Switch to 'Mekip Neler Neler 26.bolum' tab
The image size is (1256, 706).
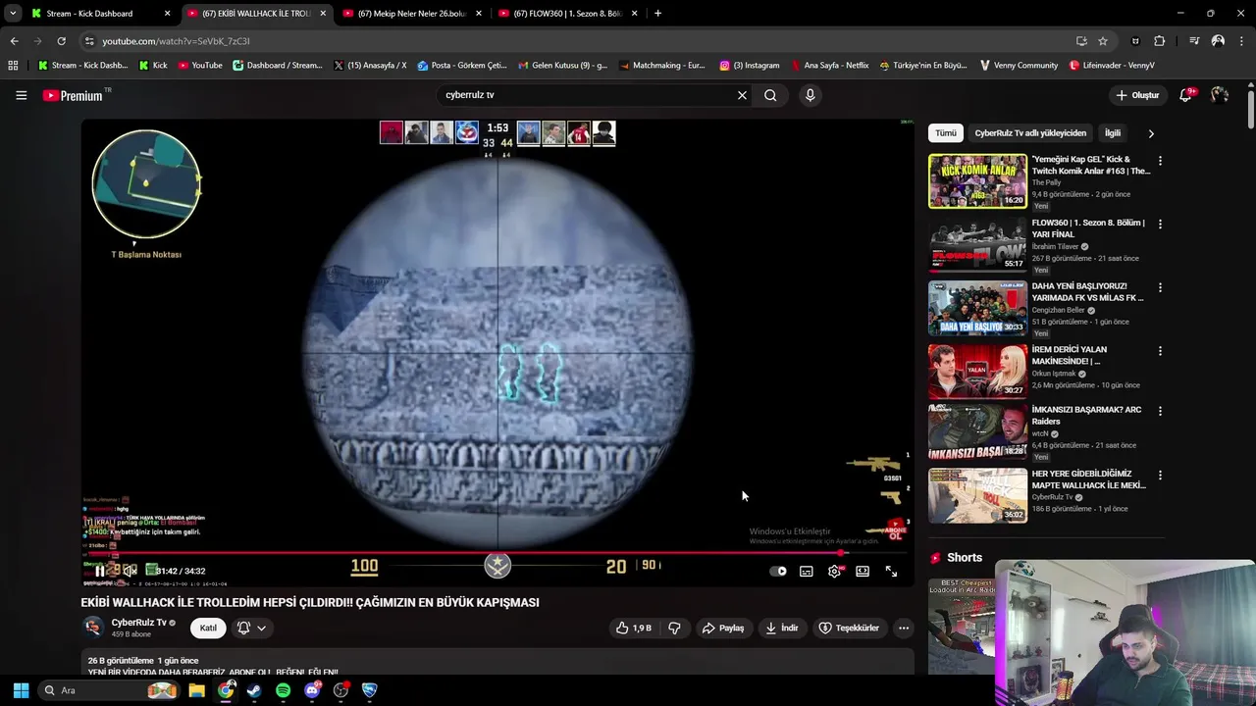point(411,14)
